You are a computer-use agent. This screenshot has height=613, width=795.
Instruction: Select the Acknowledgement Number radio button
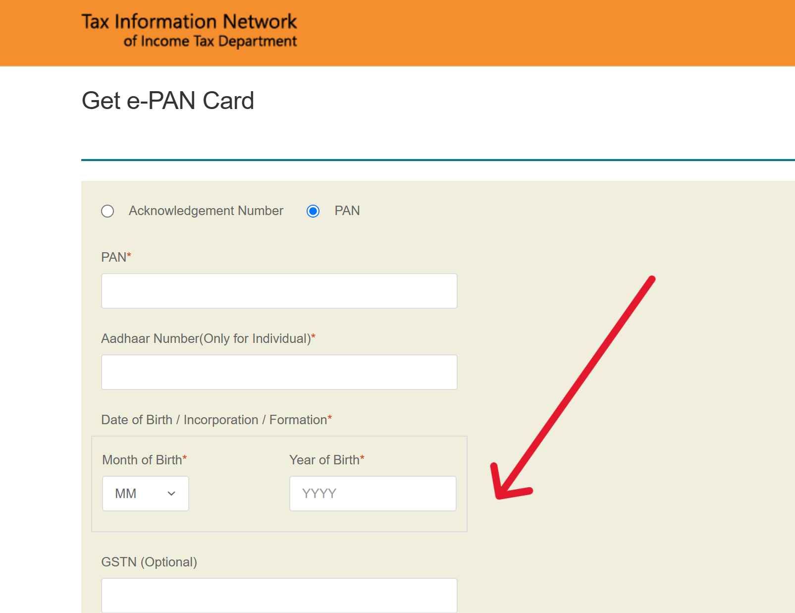107,211
